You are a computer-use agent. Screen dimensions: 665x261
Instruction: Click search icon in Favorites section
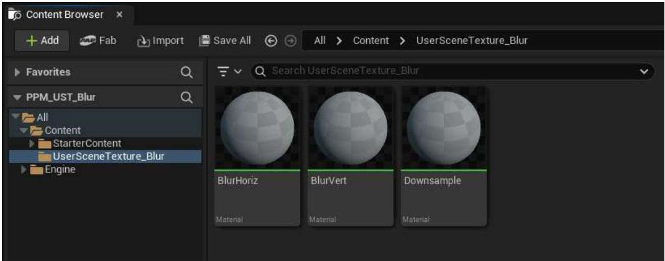pos(185,73)
